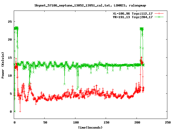The height and width of the screenshot is (130, 173).
Task: Select legend entry XL-106.96 Tsys:112.17
Action: click(x=133, y=14)
